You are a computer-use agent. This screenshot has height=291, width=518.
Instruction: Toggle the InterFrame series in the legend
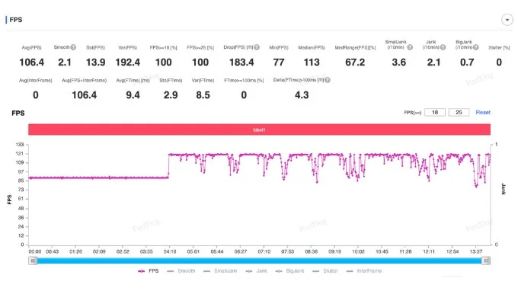pyautogui.click(x=364, y=271)
